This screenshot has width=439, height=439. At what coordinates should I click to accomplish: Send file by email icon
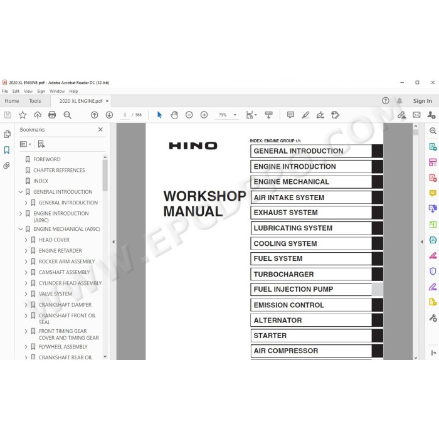point(416,115)
